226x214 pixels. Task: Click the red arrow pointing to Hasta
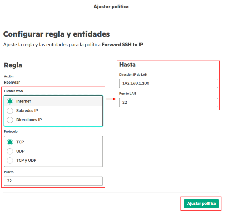[111, 99]
